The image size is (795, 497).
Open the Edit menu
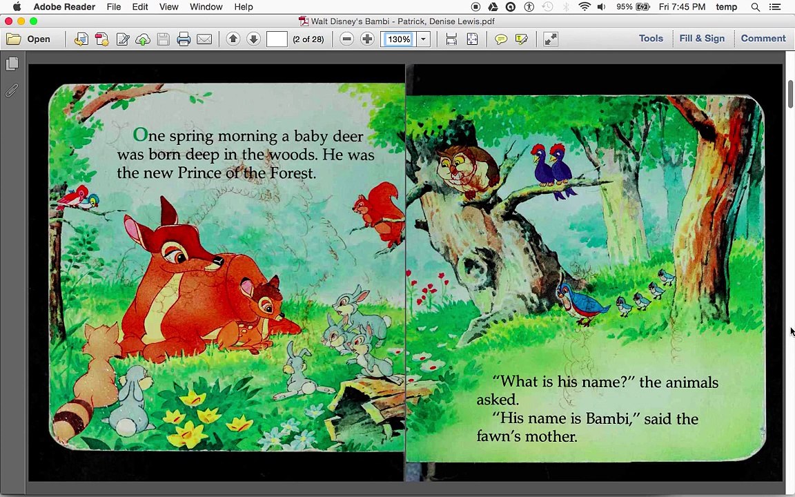140,7
